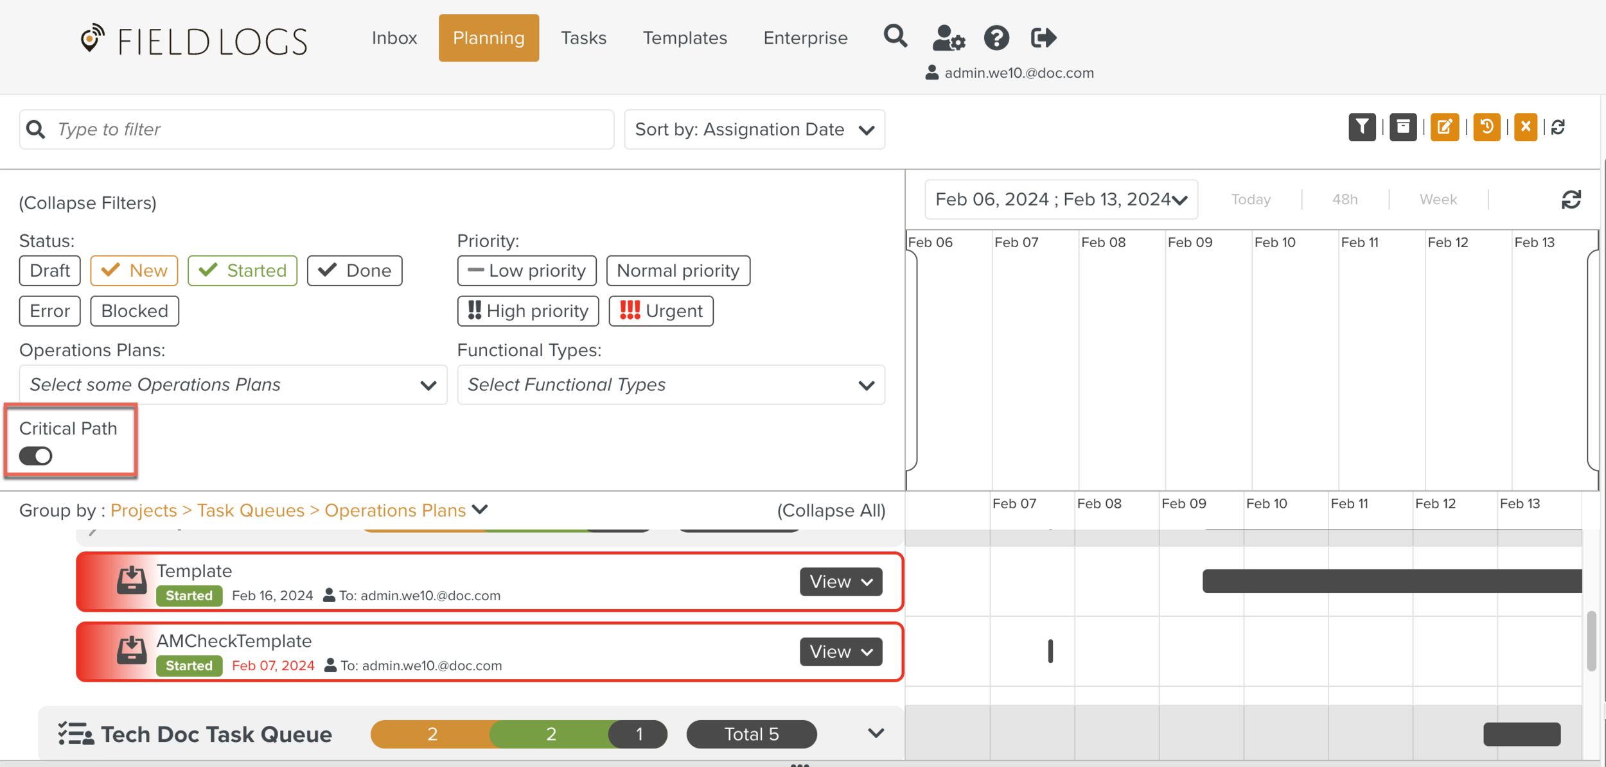The width and height of the screenshot is (1606, 767).
Task: Open the Sort by Assignation Date dropdown
Action: [x=754, y=130]
